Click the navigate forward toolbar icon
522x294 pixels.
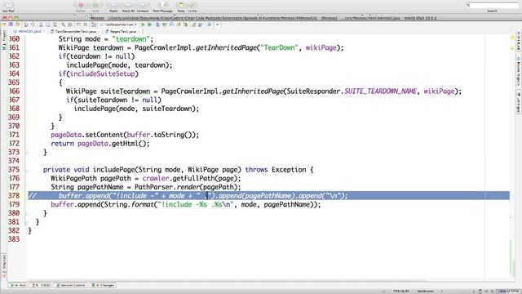click(86, 24)
